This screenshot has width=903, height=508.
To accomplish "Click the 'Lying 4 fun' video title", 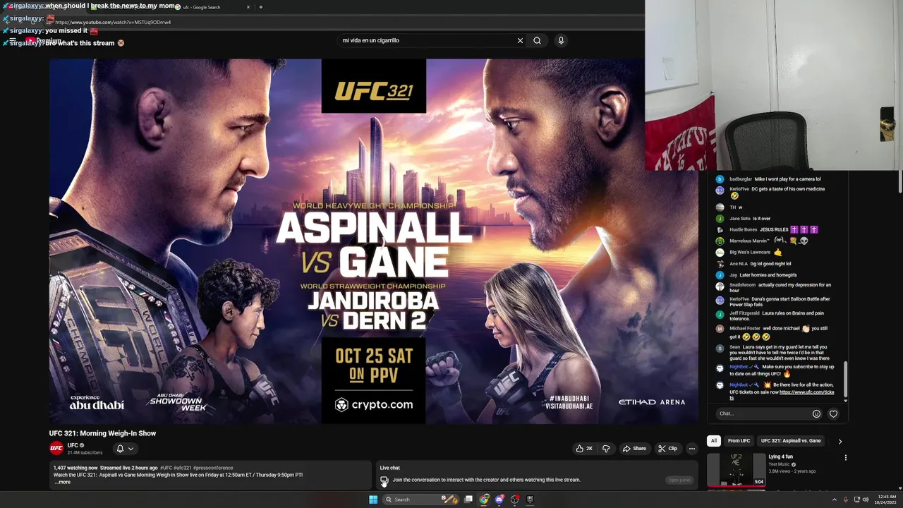I will (x=780, y=456).
